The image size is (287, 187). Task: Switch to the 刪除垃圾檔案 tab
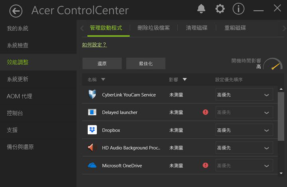[x=153, y=28]
